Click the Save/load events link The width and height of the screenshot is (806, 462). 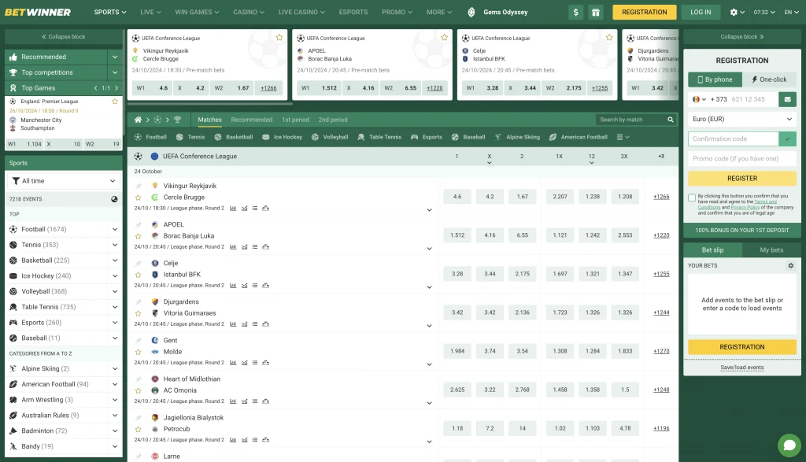tap(741, 368)
